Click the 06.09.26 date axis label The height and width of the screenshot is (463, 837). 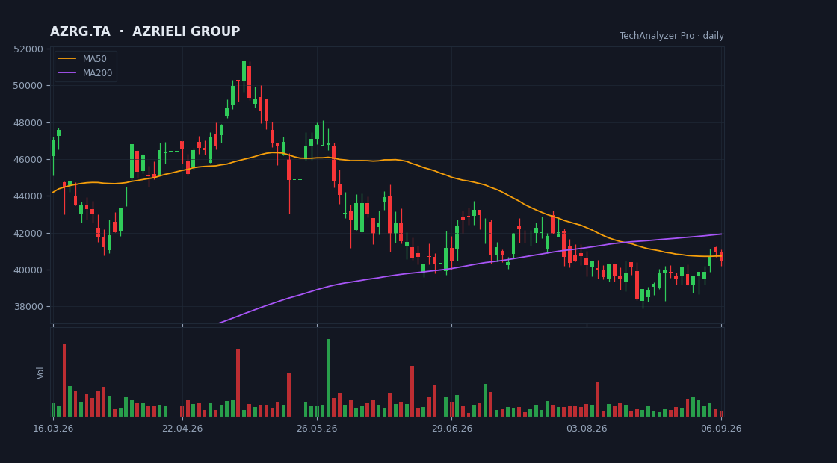(x=722, y=429)
